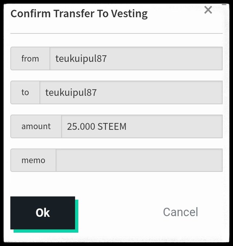Viewport: 233px width, 246px height.
Task: Click the "to" field label
Action: coord(25,92)
